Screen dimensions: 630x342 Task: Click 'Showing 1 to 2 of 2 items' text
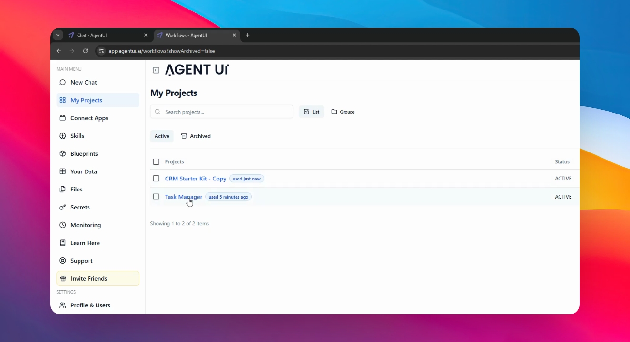[x=179, y=223]
